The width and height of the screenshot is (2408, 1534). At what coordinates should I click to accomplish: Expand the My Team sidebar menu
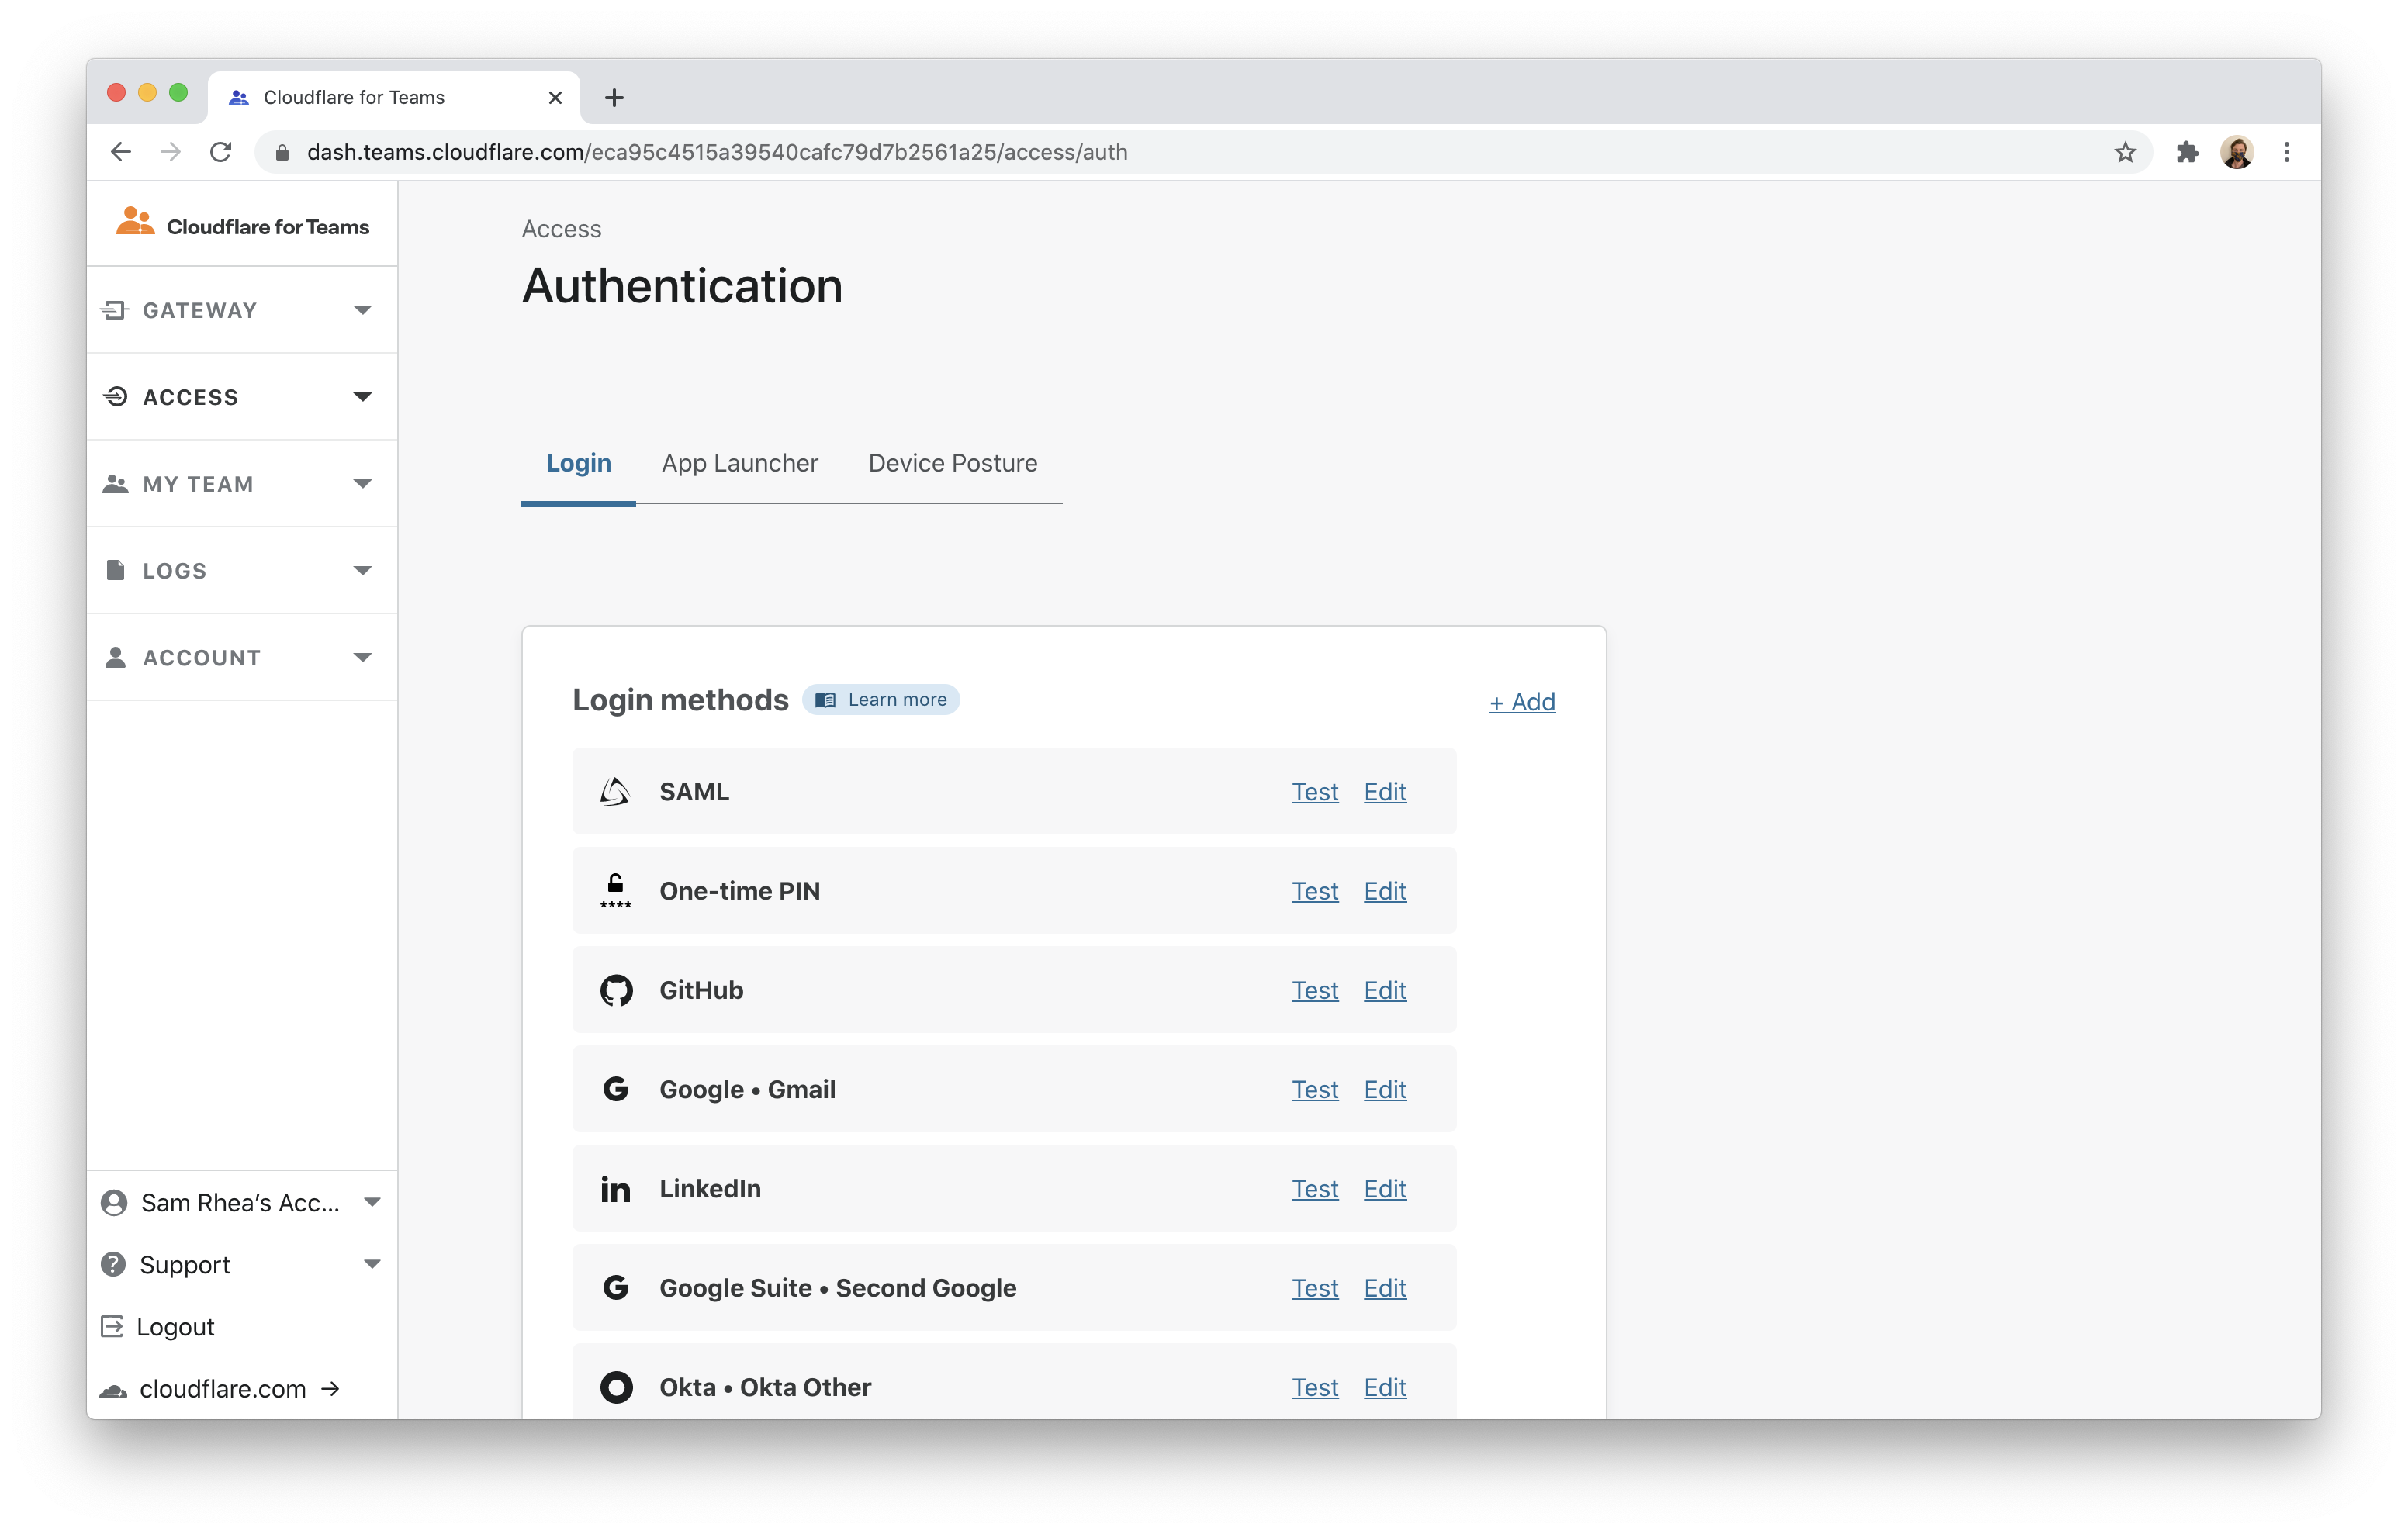[x=241, y=484]
